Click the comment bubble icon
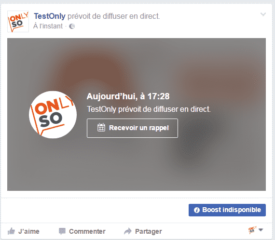 62,231
